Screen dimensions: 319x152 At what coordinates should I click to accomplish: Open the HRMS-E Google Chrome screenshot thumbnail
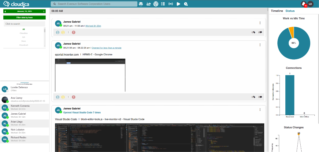click(x=90, y=75)
